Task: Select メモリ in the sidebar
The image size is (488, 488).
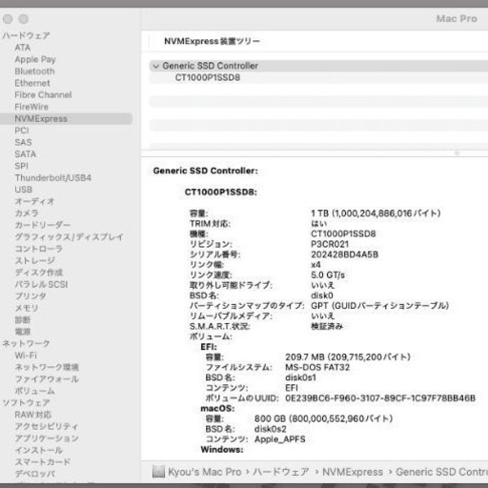Action: click(27, 308)
